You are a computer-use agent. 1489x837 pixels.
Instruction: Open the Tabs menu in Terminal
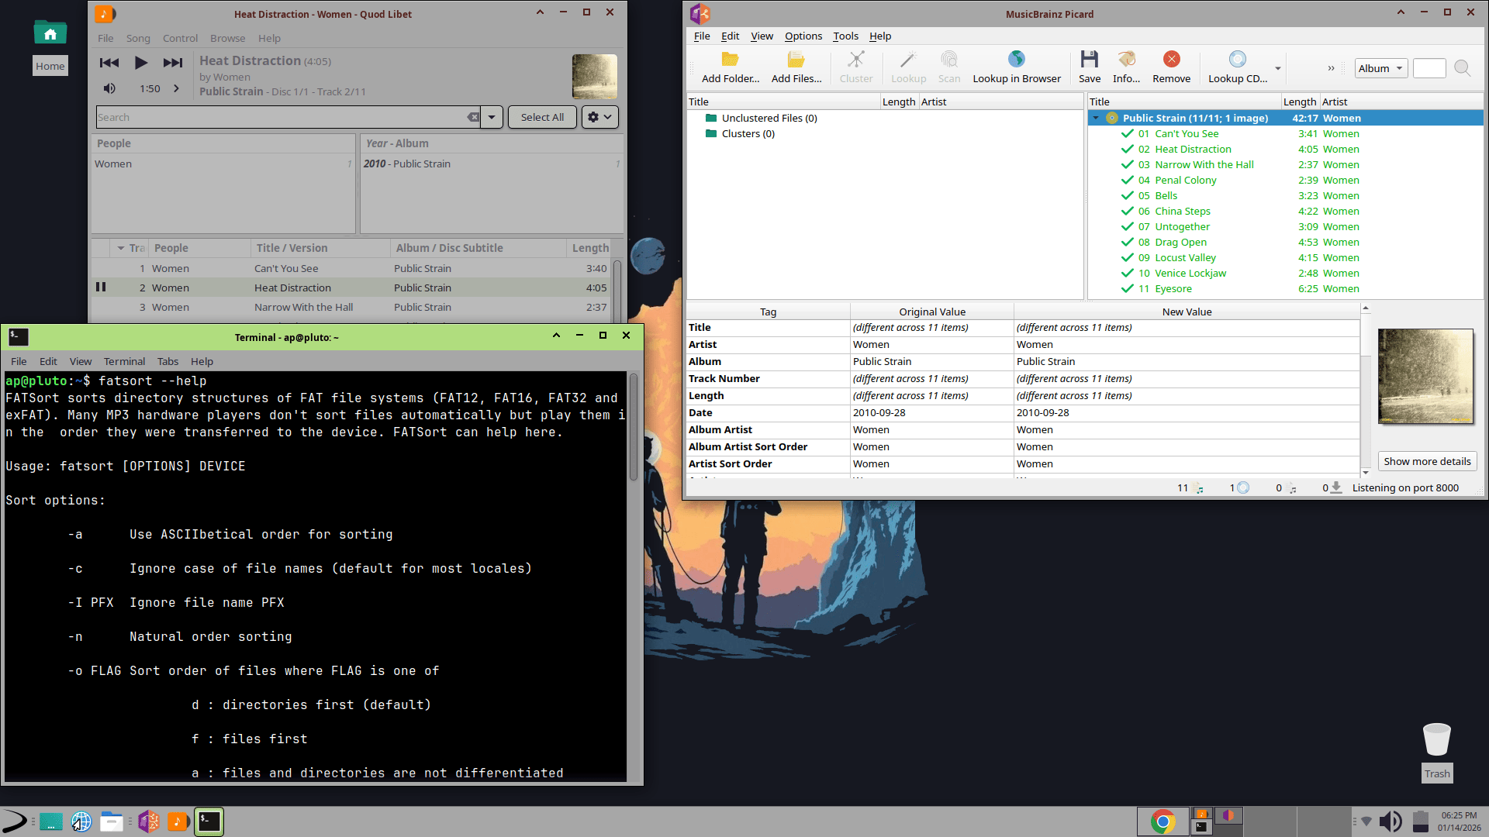pyautogui.click(x=168, y=361)
